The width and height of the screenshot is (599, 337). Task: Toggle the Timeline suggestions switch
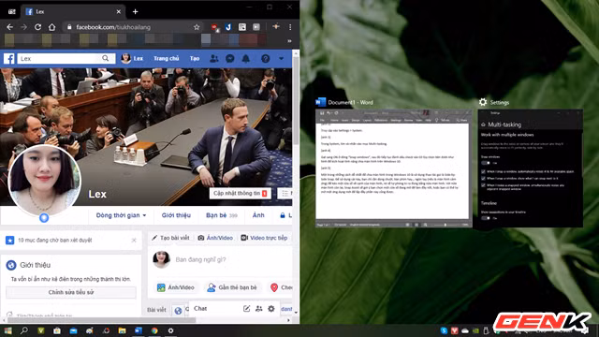click(486, 218)
